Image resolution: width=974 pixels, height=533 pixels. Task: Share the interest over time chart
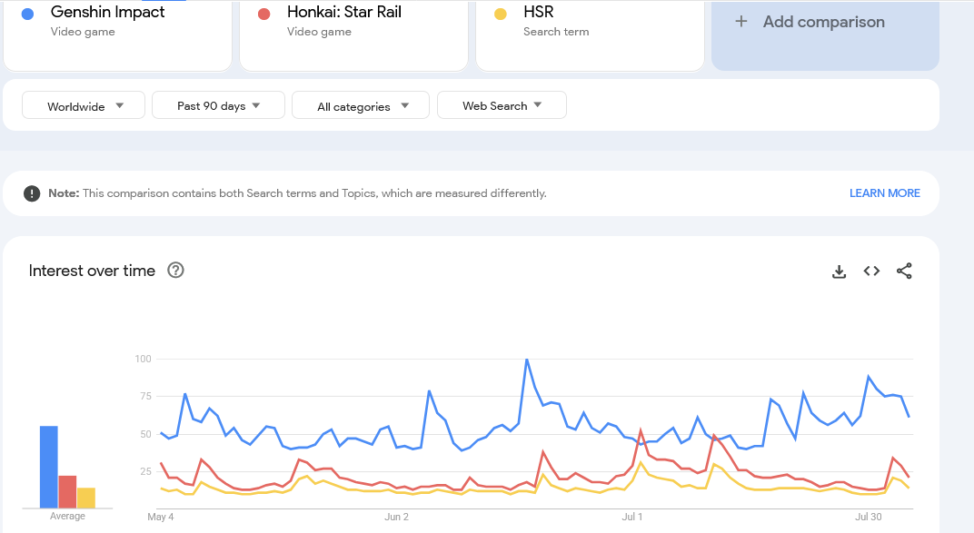pos(904,271)
